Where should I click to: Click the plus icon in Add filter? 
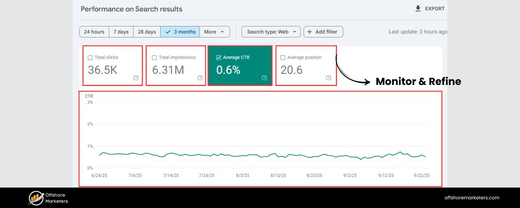tap(310, 32)
